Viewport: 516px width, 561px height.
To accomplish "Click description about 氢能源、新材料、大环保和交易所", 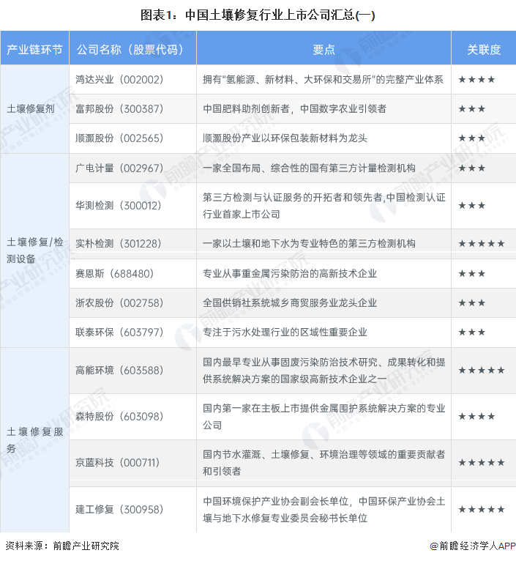I will point(324,79).
